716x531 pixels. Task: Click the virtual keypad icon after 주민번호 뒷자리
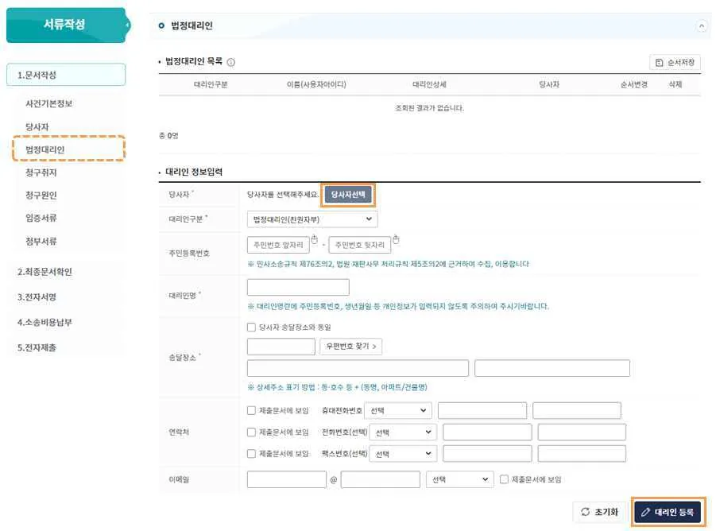point(396,240)
